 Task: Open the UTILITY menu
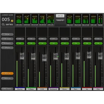tap(7, 48)
